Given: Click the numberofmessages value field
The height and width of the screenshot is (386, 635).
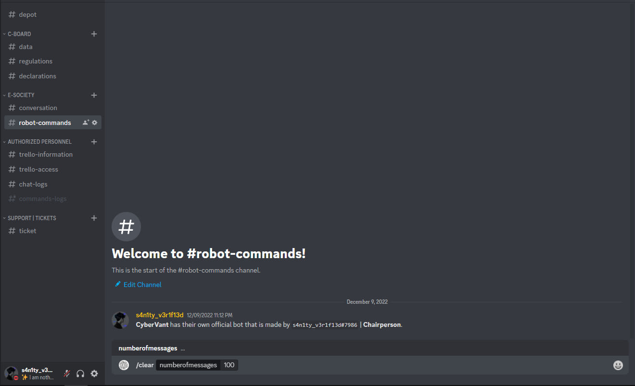Looking at the screenshot, I should pos(229,365).
